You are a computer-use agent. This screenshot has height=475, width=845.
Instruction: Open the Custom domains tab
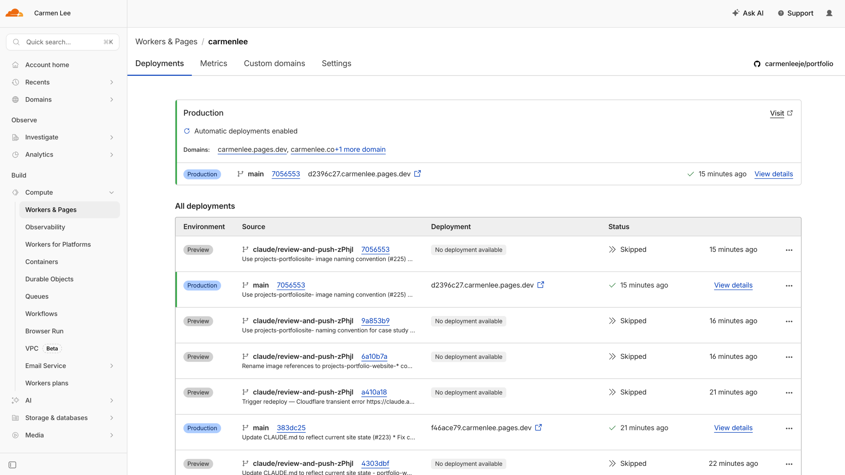274,63
